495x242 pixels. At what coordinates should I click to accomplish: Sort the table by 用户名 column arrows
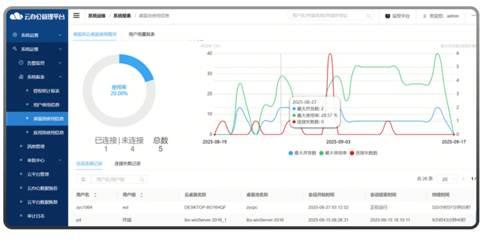click(x=95, y=195)
